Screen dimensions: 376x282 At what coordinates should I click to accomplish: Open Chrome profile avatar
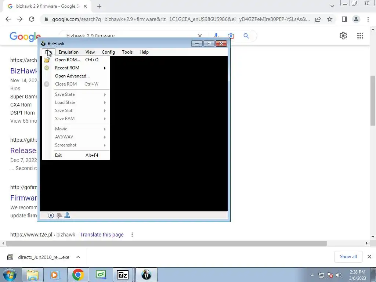(356, 19)
